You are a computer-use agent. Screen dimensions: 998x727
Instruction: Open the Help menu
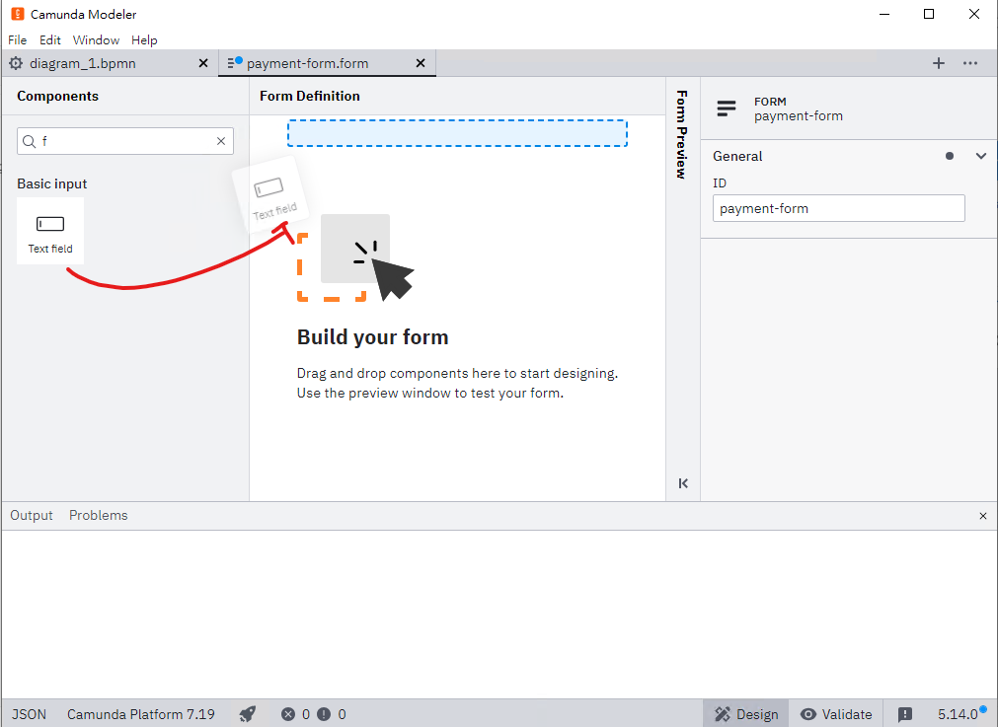[x=144, y=40]
